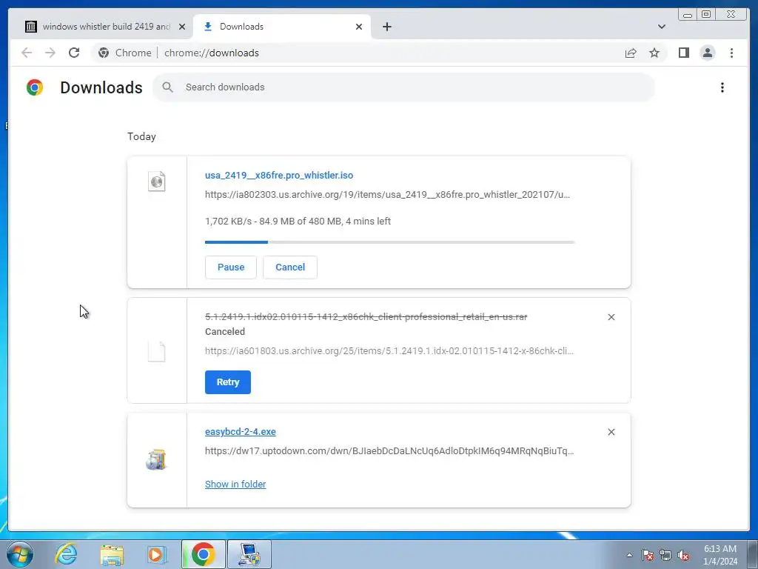Click the ia601803 archive.org URL of canceled download
Viewport: 758px width, 569px height.
(x=389, y=350)
